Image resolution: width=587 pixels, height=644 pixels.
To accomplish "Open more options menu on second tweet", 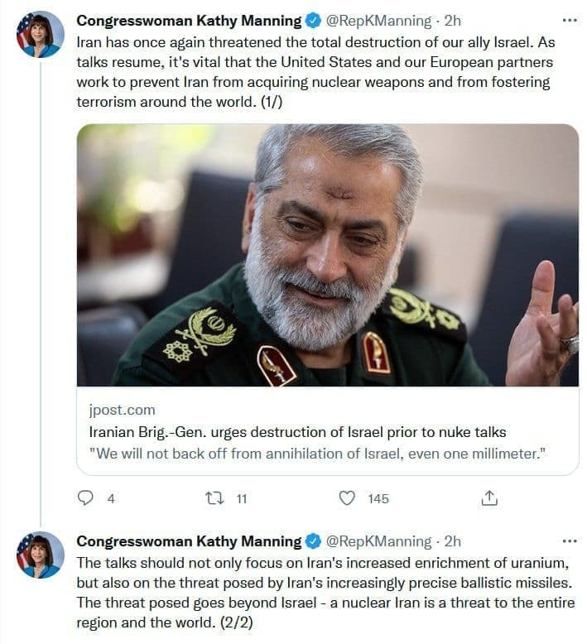I will pos(569,541).
